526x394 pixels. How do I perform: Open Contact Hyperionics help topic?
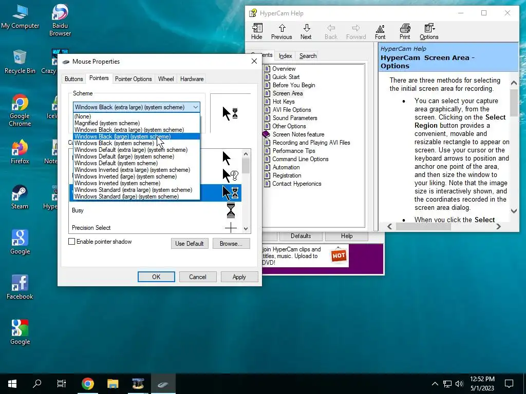click(296, 184)
